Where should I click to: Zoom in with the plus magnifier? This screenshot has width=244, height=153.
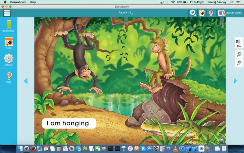(239, 54)
